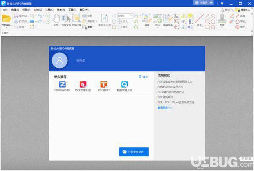Viewport: 254px width, 171px height.
Task: Open the View (视图) menu
Action: pyautogui.click(x=26, y=10)
